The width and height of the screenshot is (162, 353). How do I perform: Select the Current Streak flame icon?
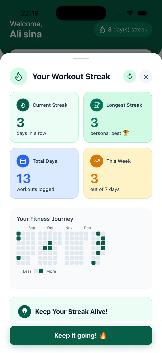23,105
